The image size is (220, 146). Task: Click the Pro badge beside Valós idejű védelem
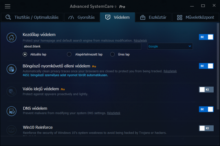pyautogui.click(x=63, y=89)
